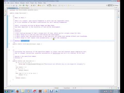Click the Open Type toolbar icon
This screenshot has width=124, height=93.
pyautogui.click(x=38, y=5)
